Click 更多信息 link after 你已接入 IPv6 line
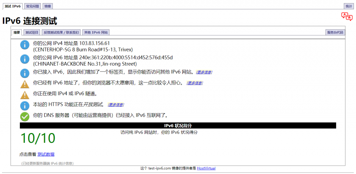The image size is (356, 174). coord(204,72)
